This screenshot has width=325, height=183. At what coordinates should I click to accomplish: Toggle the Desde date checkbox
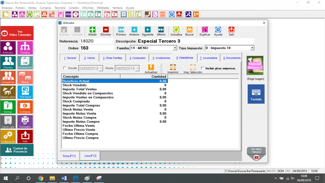(65, 68)
